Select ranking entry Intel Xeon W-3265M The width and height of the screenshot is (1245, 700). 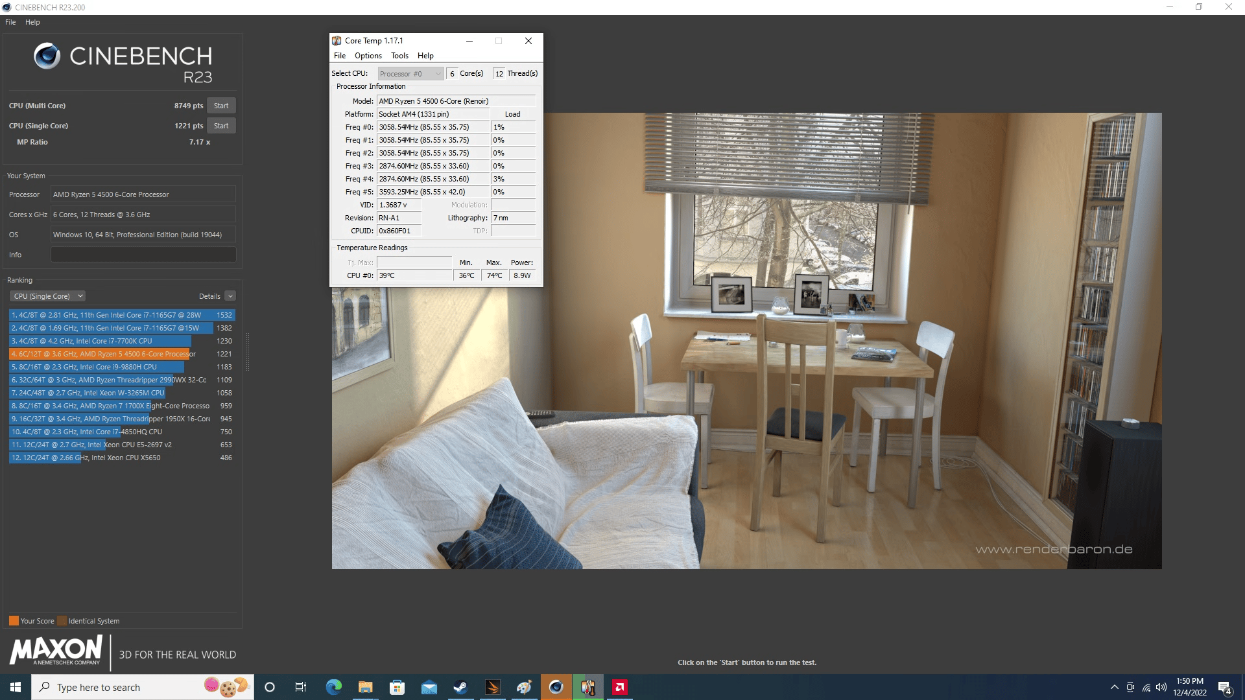coord(121,393)
